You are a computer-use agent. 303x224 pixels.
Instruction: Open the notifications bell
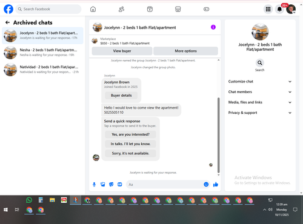click(279, 9)
